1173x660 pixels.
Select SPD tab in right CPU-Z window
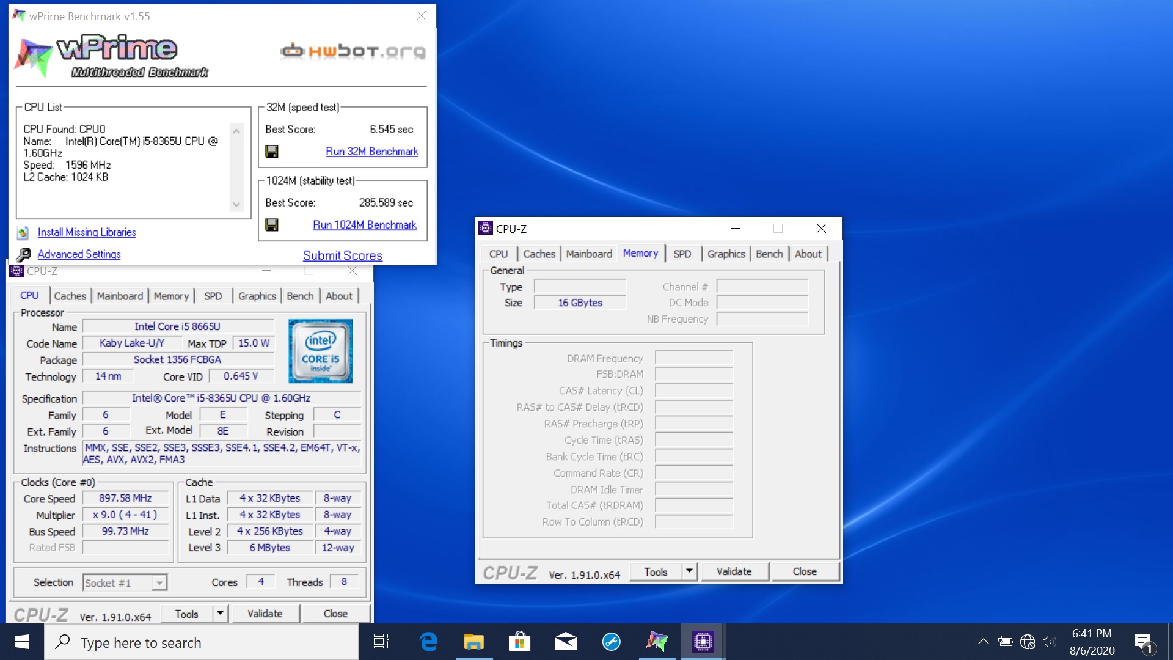[x=682, y=254]
